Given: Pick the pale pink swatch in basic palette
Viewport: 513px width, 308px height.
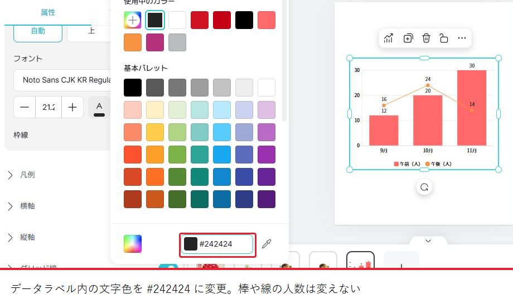Looking at the screenshot, I should pyautogui.click(x=133, y=110).
